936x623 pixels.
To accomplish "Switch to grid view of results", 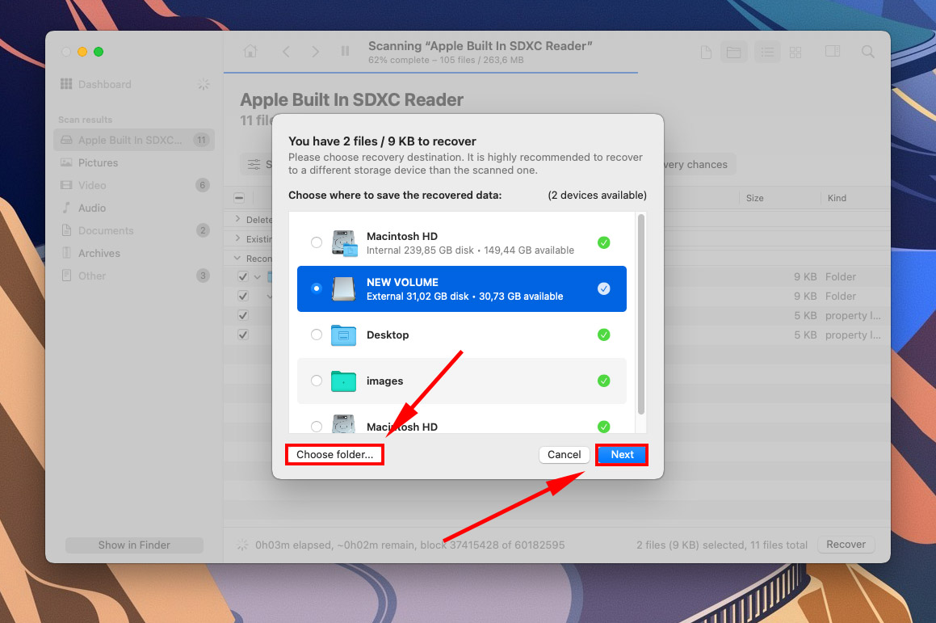I will 795,51.
